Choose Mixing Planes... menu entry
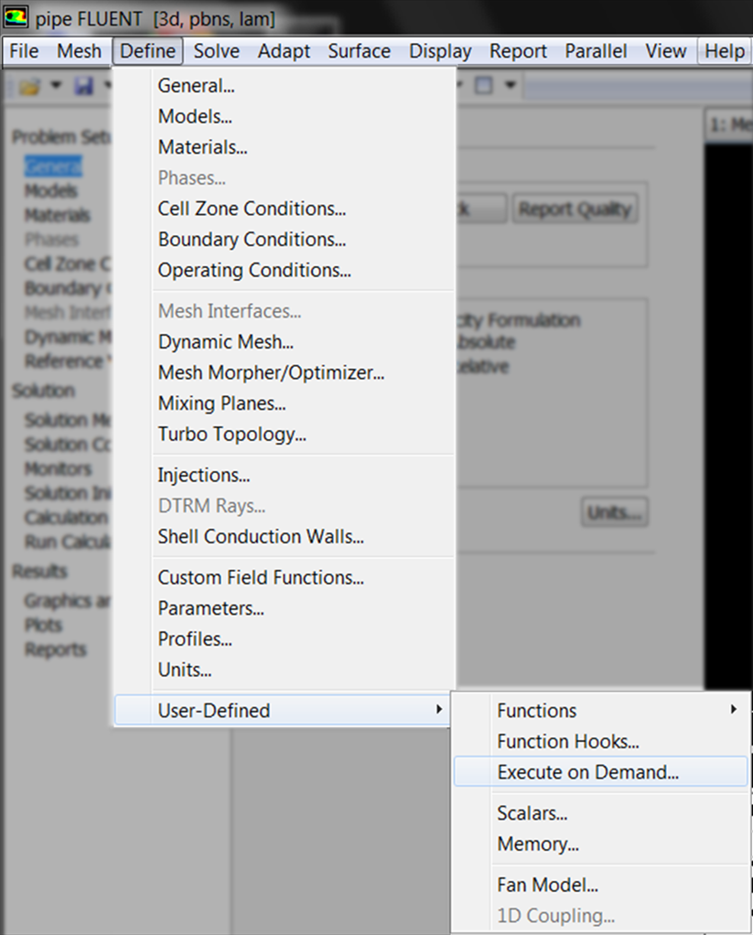 click(284, 403)
